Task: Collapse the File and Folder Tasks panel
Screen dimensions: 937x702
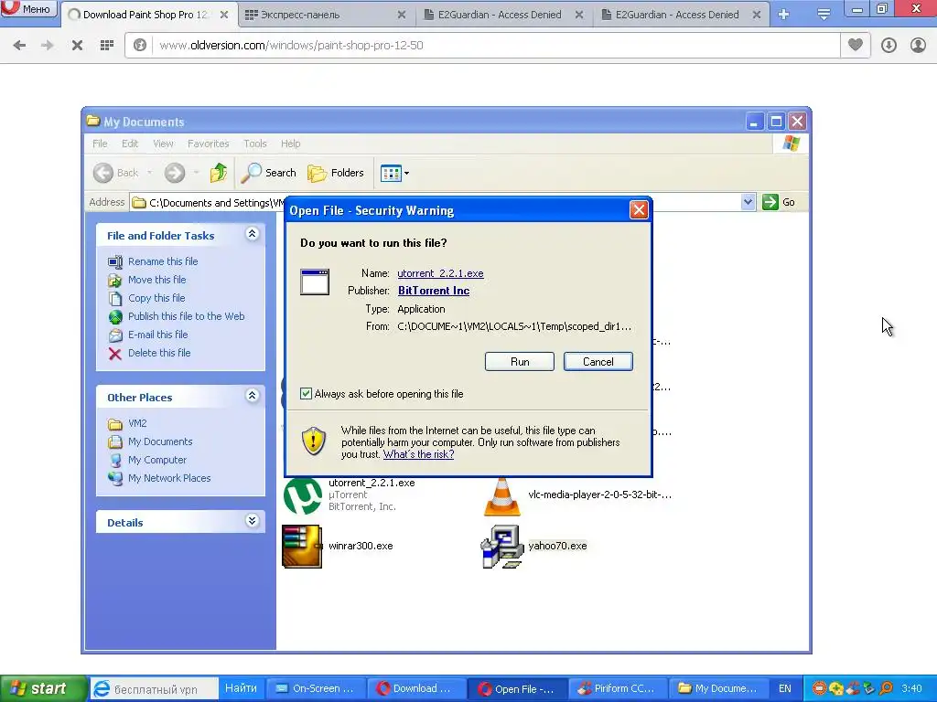Action: pyautogui.click(x=253, y=234)
